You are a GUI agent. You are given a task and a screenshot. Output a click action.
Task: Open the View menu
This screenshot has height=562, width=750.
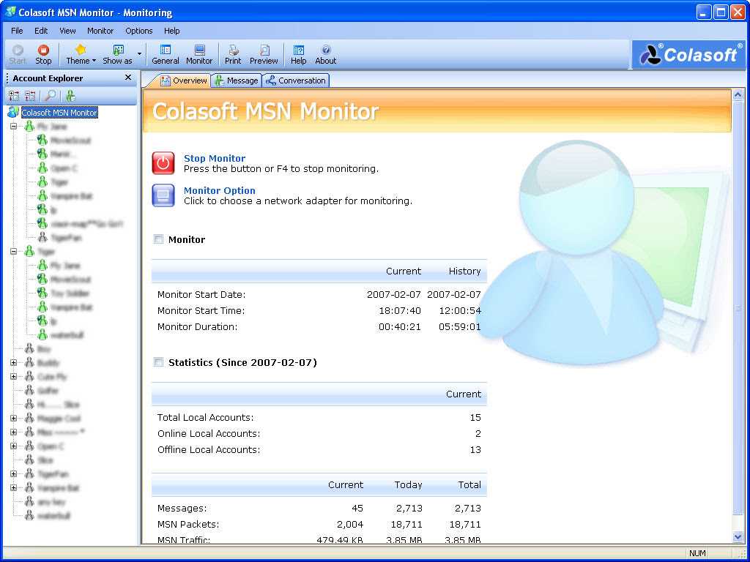(67, 31)
